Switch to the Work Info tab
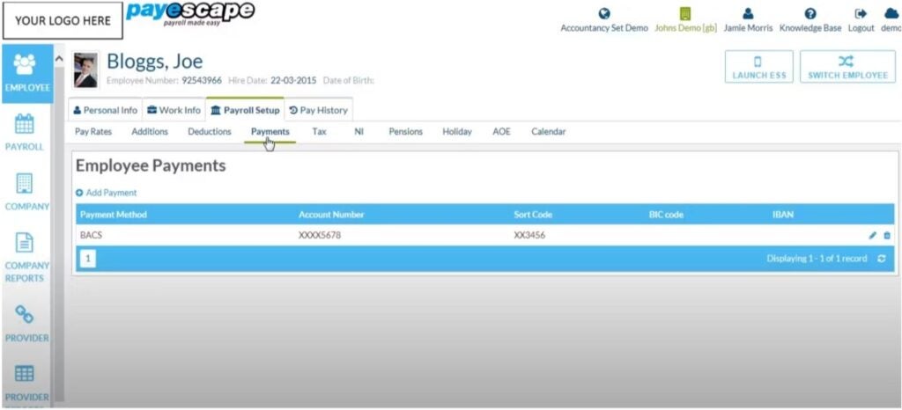This screenshot has width=902, height=410. coord(174,110)
